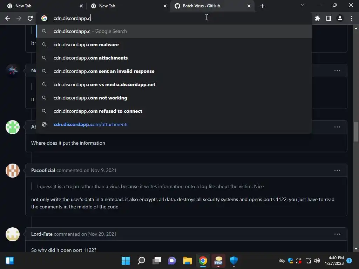The height and width of the screenshot is (269, 359).
Task: Choose the 'cdn.discordapp.c - Google Search' suggestion
Action: (x=174, y=31)
